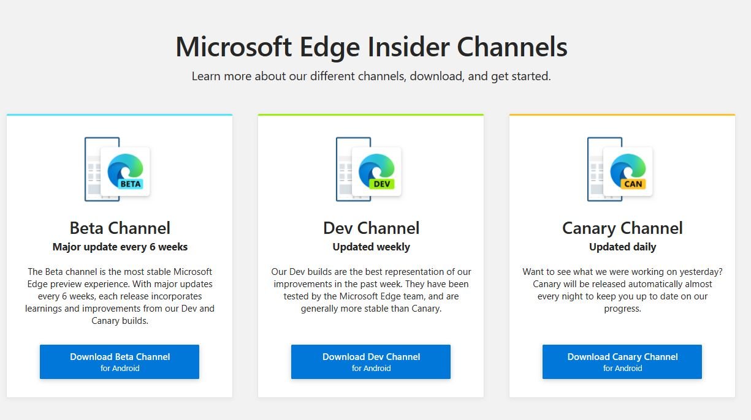Click the "Updated daily" subtitle
Viewport: 751px width, 420px height.
(622, 247)
